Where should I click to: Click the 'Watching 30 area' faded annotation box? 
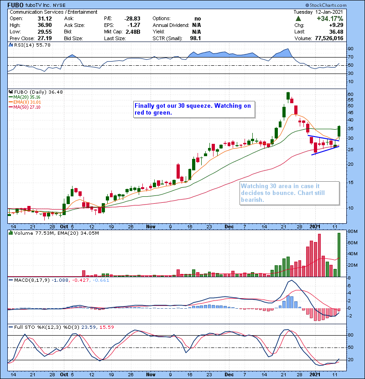(x=289, y=193)
